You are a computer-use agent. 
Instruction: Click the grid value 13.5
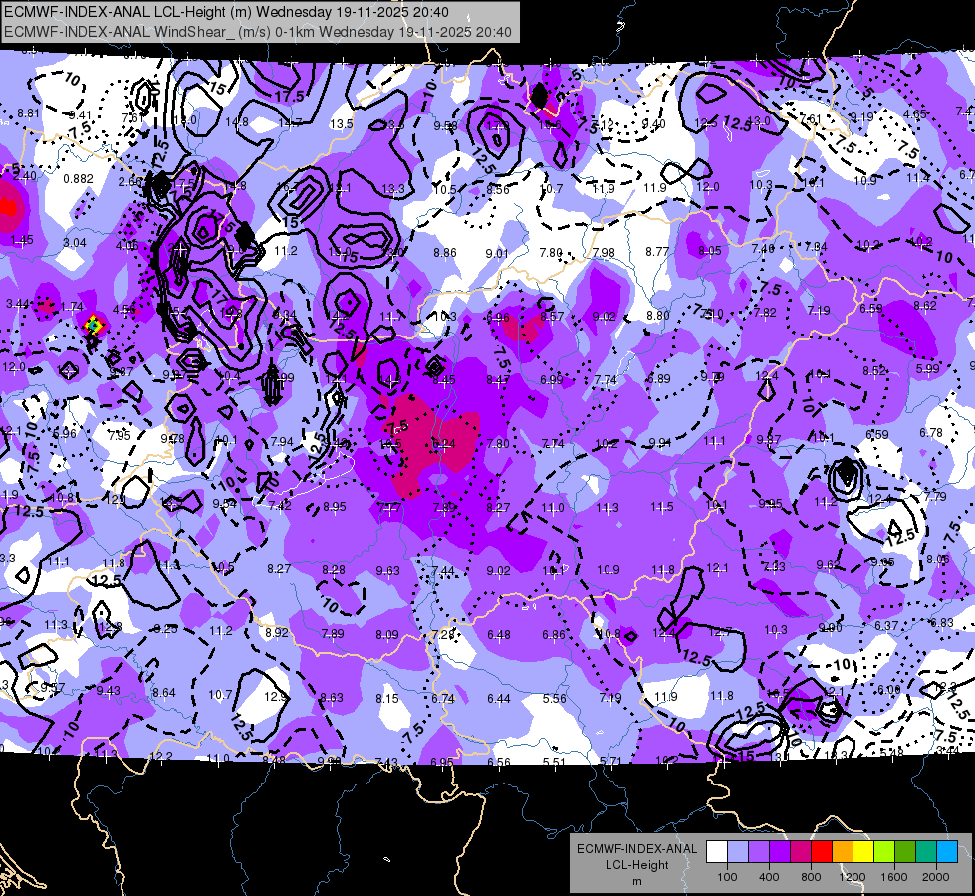(x=341, y=124)
